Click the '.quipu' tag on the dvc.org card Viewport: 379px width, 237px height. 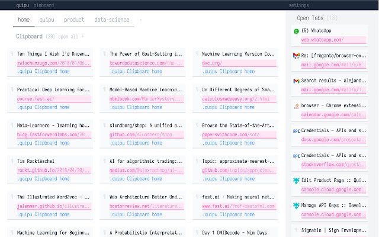click(210, 72)
